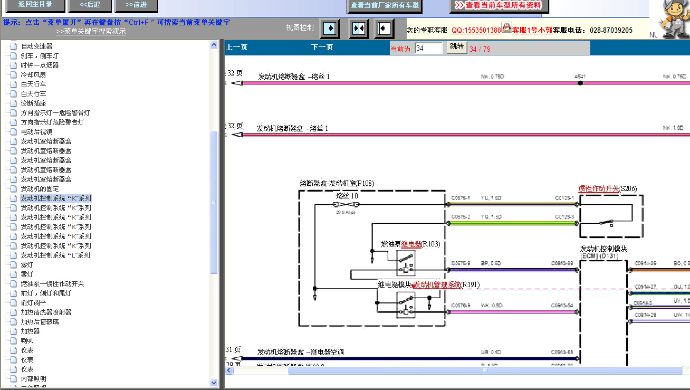
Task: Open 燃油泵—惯性作用开关 entry
Action: (x=52, y=284)
